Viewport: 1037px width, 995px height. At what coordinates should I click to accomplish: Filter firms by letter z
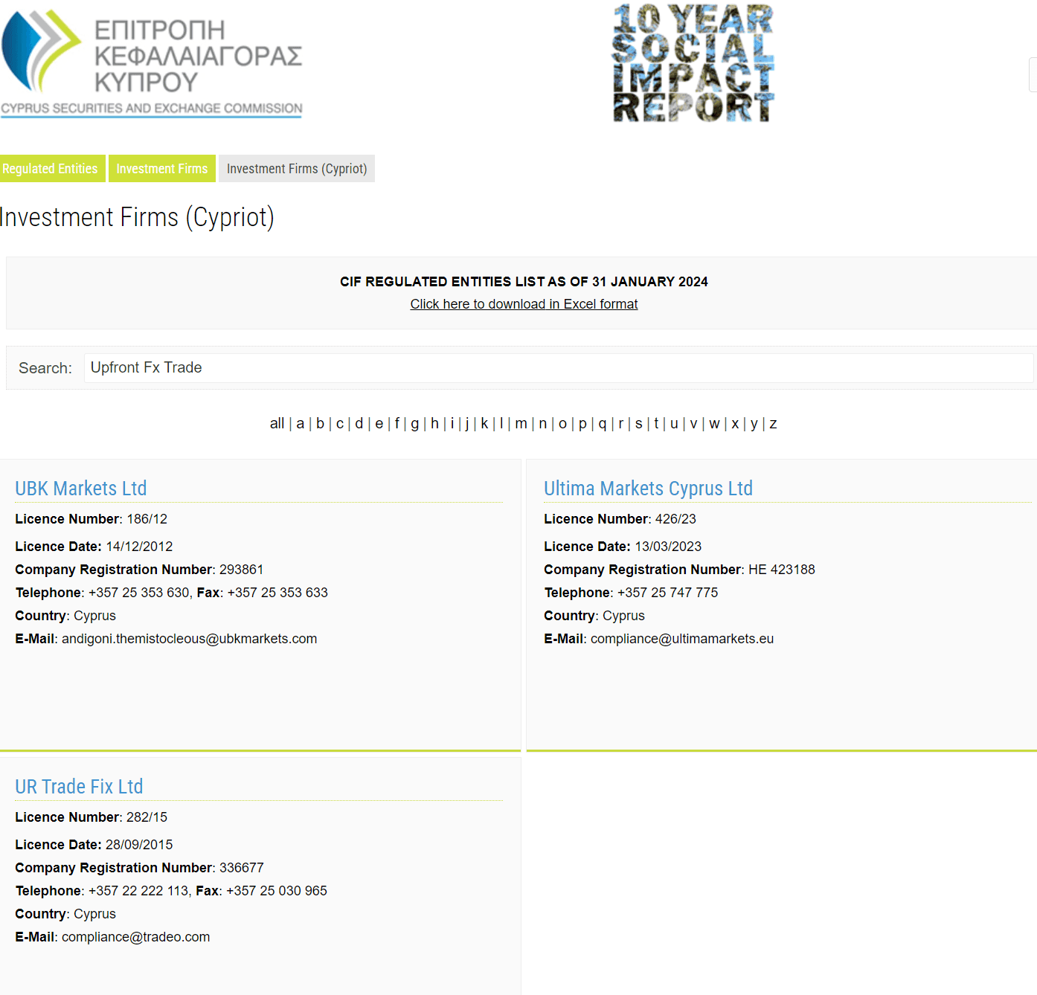(x=774, y=424)
